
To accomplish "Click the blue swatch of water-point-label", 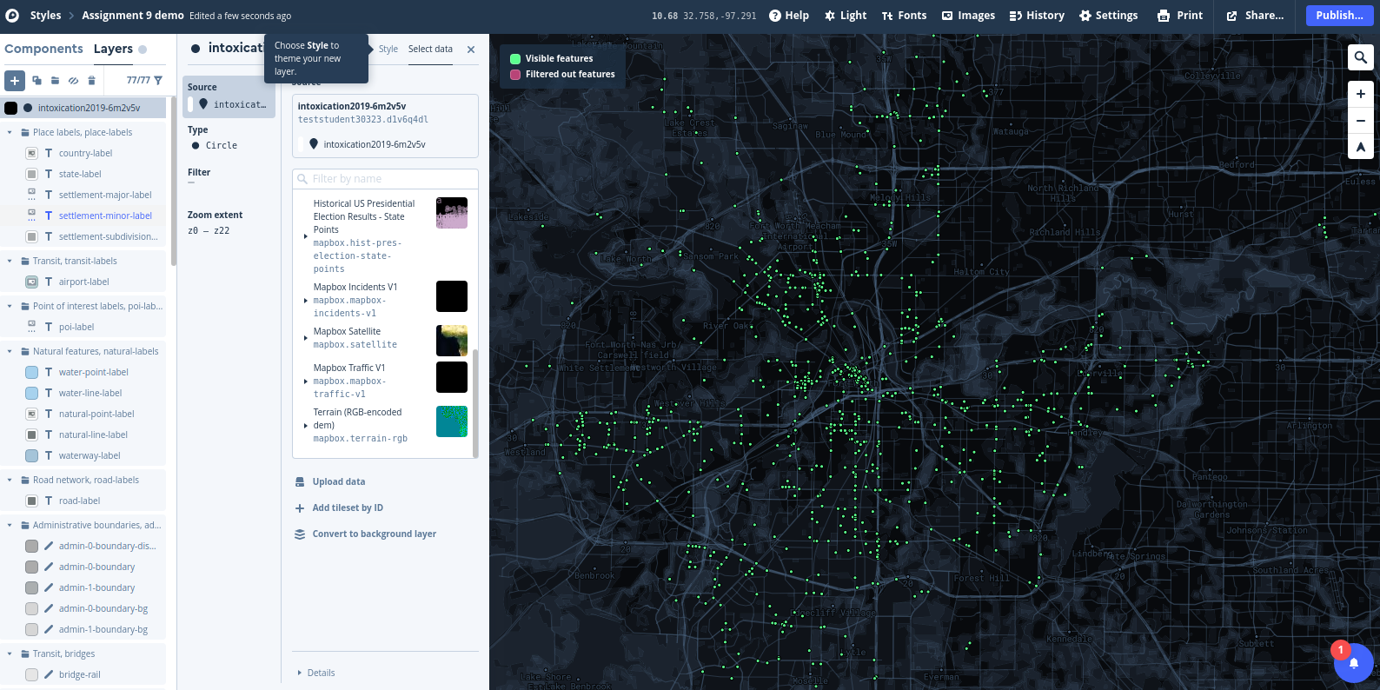I will click(x=31, y=373).
